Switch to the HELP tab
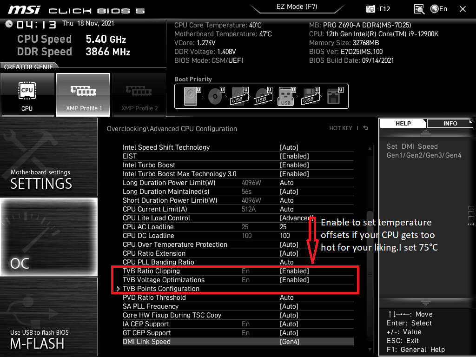Viewport: 476px width, 357px height. click(403, 123)
